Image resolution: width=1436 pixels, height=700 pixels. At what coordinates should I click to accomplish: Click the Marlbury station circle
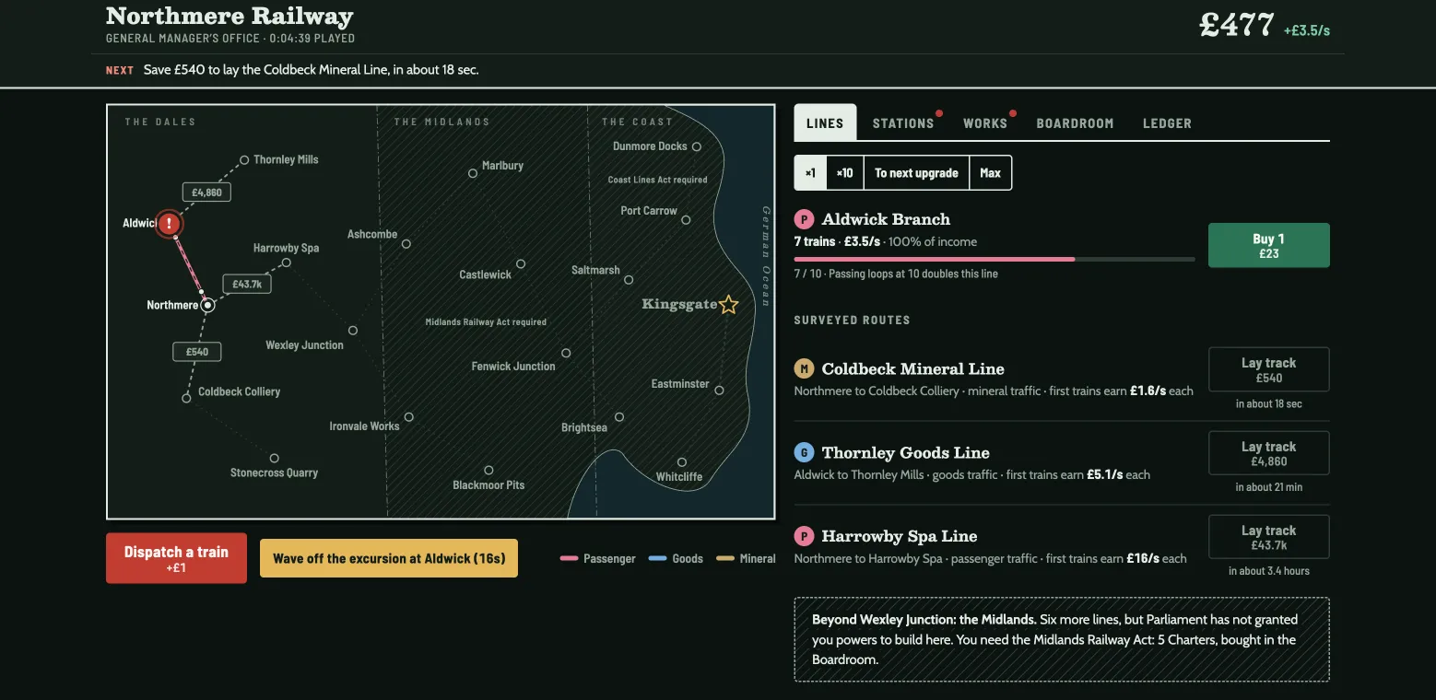(473, 173)
